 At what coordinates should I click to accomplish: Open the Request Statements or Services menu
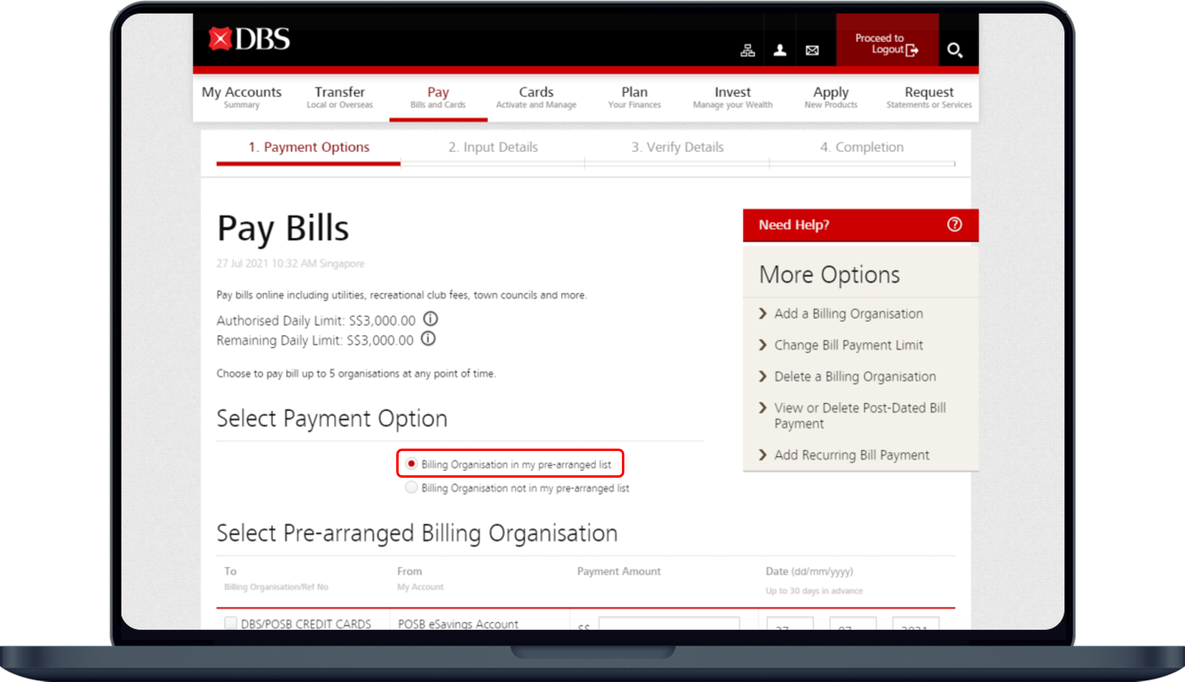coord(929,97)
